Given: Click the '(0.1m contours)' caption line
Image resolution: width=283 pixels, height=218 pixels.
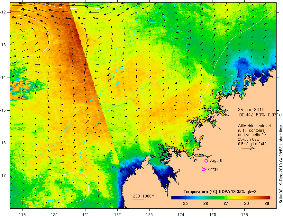Looking at the screenshot, I should (251, 130).
